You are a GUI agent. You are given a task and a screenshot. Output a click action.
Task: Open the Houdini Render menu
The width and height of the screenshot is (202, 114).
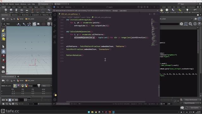pyautogui.click(x=11, y=4)
